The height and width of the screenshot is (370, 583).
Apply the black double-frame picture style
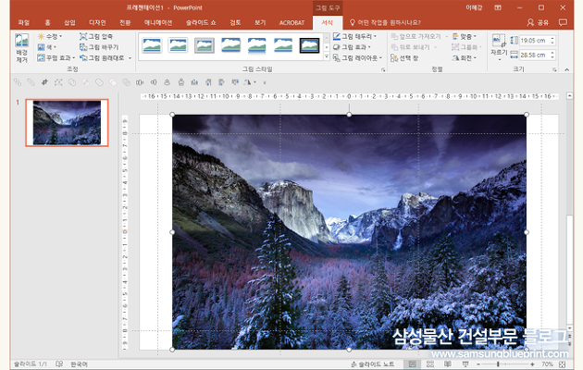coord(309,45)
